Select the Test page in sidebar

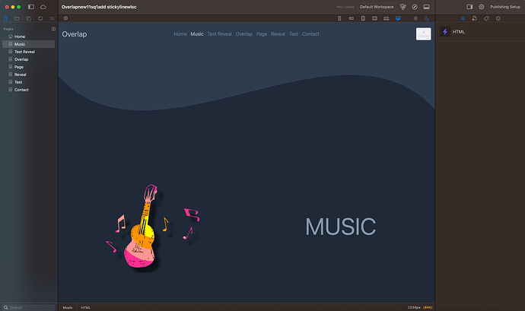[28, 82]
